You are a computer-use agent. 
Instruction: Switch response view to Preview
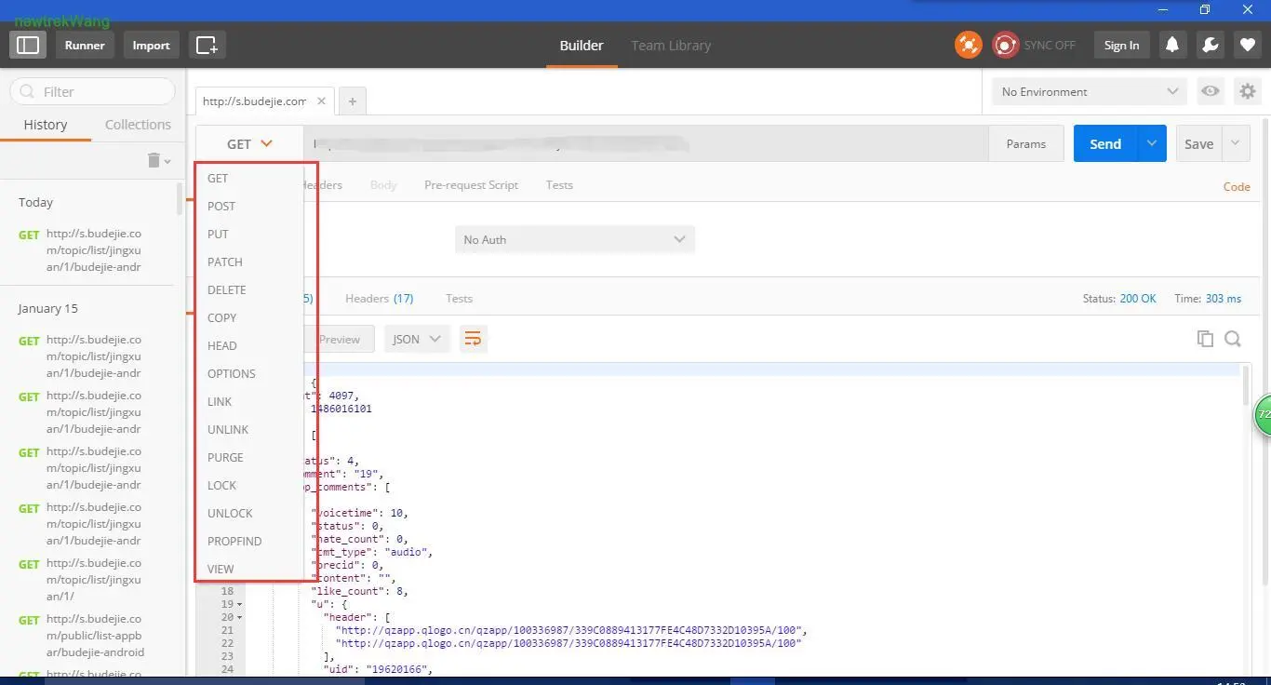point(340,339)
